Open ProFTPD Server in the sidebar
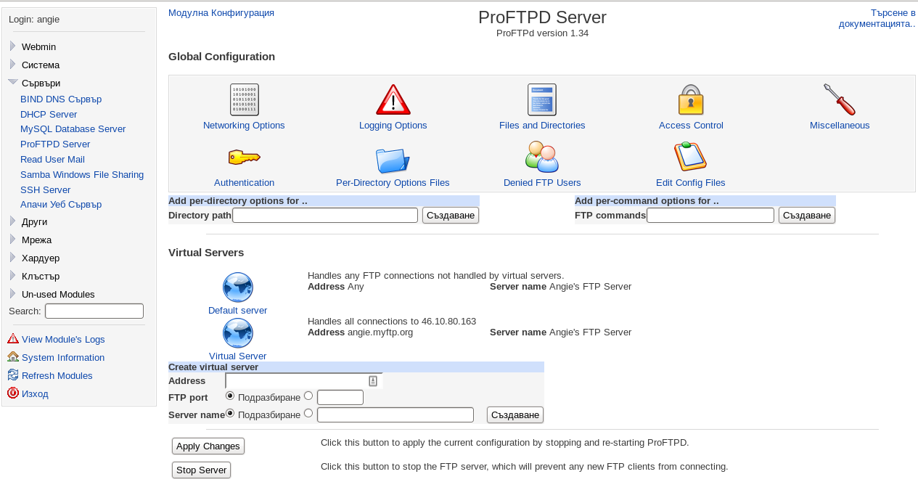 click(55, 144)
